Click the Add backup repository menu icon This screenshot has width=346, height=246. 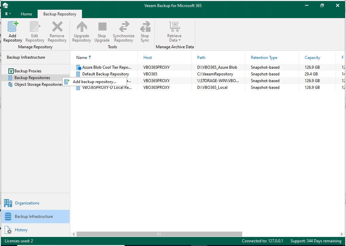tap(67, 82)
